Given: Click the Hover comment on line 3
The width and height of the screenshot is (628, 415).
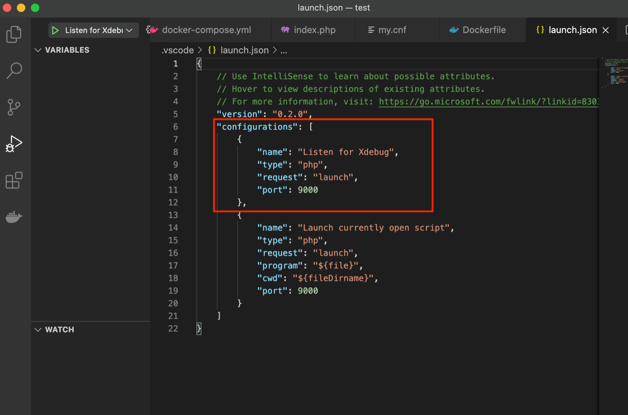Looking at the screenshot, I should tap(351, 89).
